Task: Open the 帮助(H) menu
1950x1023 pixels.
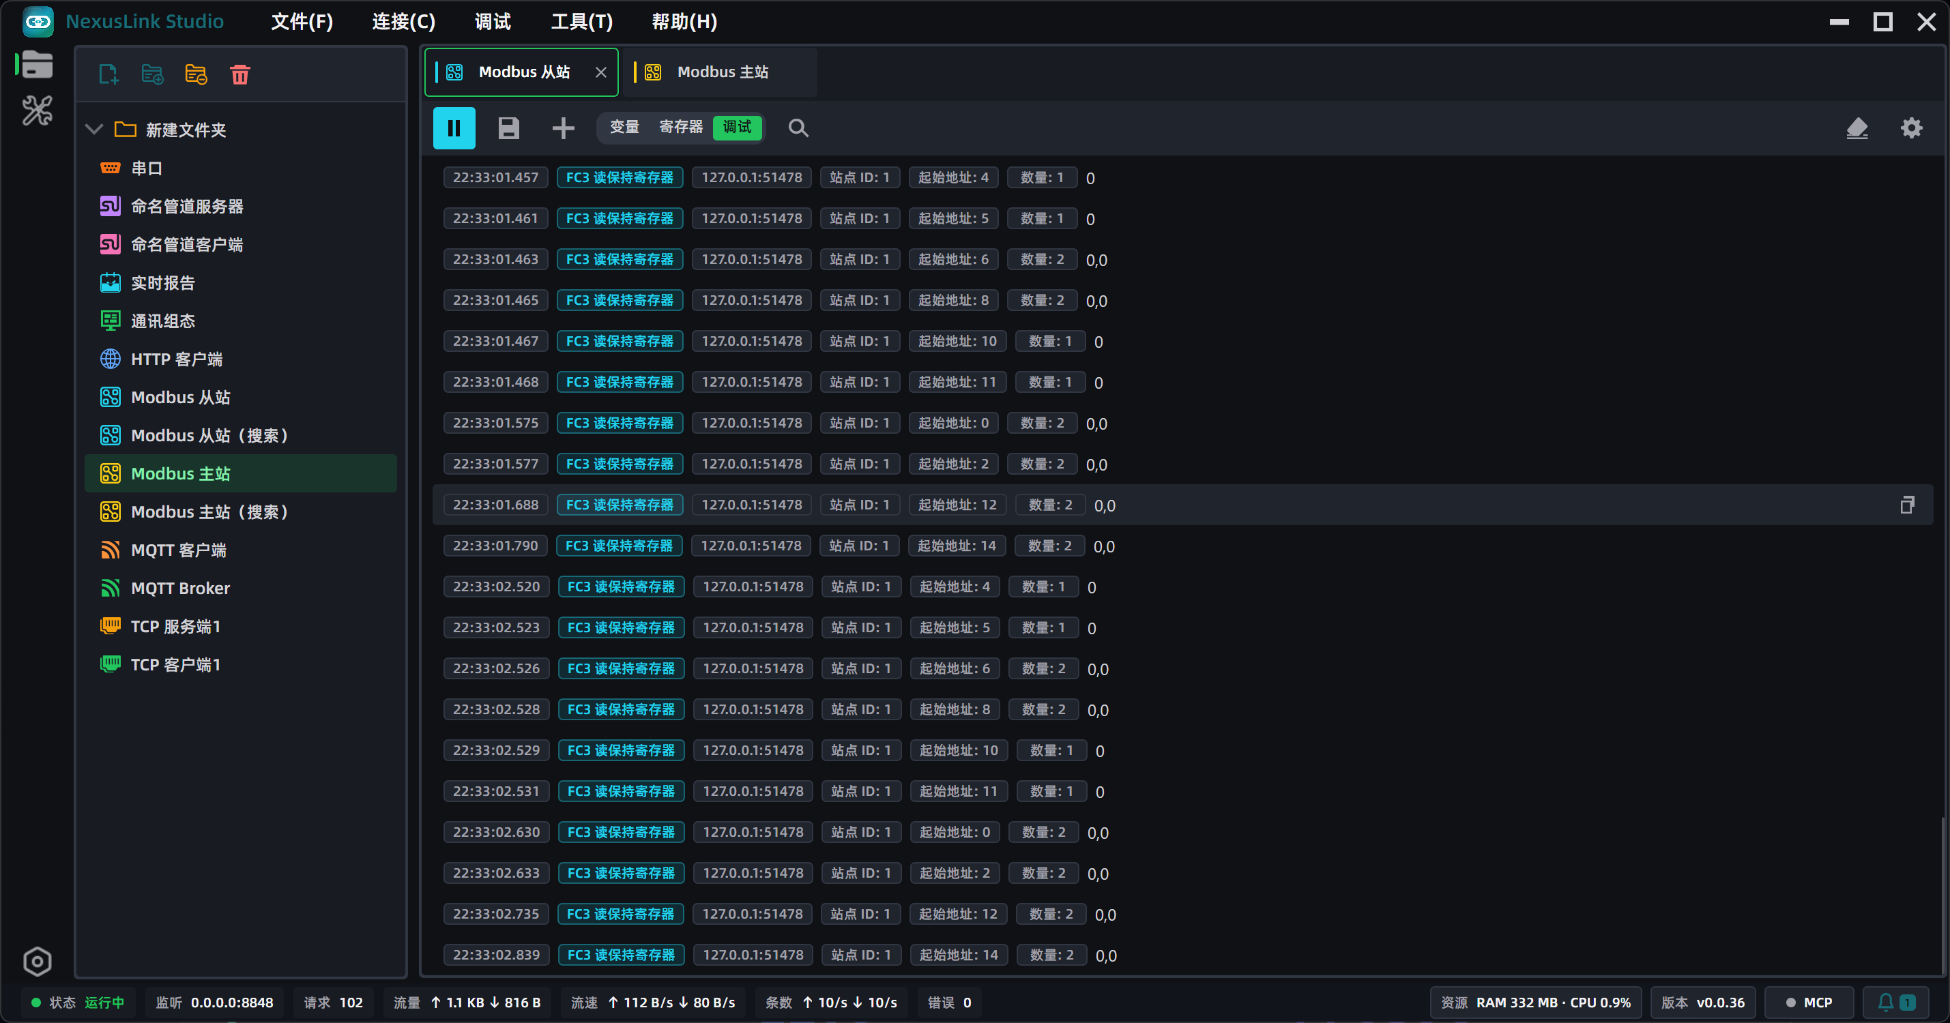Action: click(684, 21)
